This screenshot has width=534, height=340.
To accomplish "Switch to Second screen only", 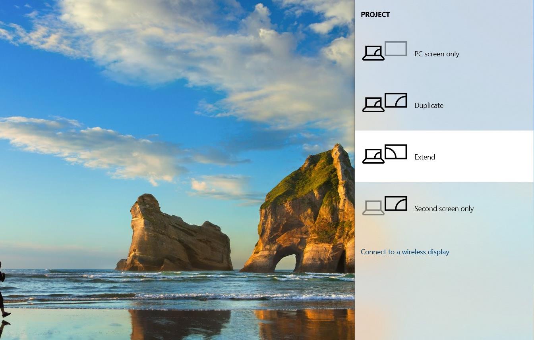I will click(444, 208).
